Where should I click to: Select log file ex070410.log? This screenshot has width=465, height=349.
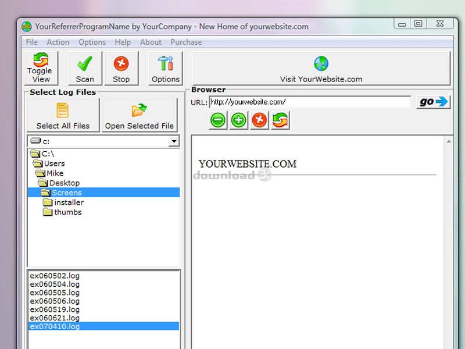[103, 326]
